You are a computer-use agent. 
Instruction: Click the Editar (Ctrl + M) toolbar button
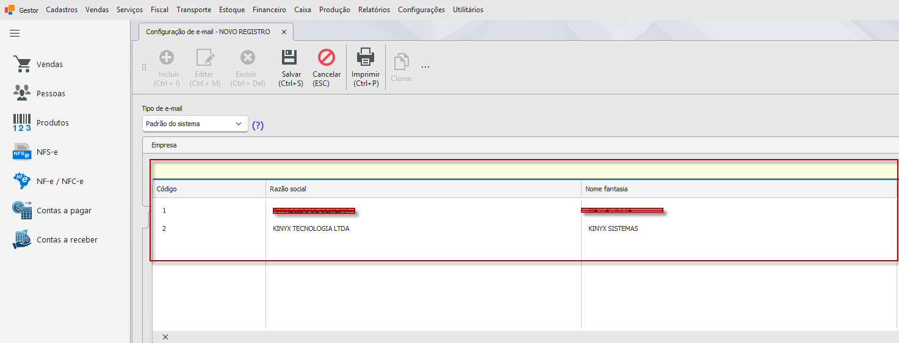point(204,68)
